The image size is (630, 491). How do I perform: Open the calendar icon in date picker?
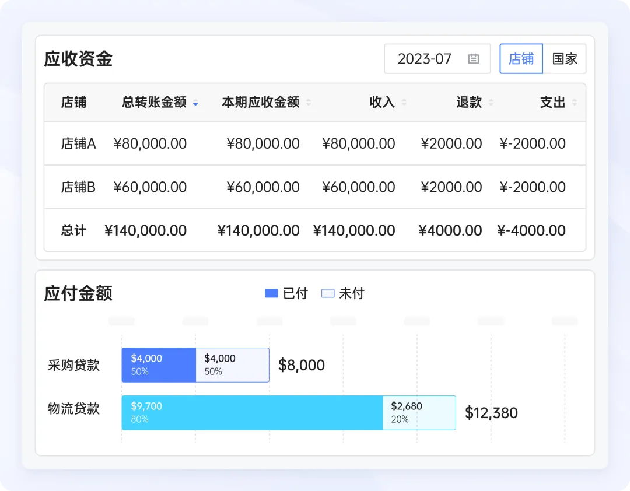(474, 59)
